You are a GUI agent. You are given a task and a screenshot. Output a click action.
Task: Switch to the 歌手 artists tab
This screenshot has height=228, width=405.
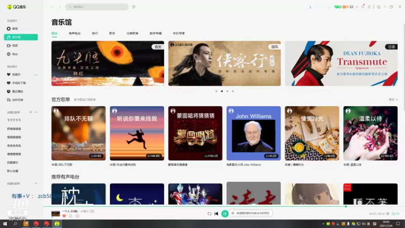pyautogui.click(x=112, y=33)
